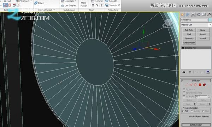The image size is (212, 127).
Task: Open the Hierarchy panel tab
Action: pyautogui.click(x=193, y=14)
